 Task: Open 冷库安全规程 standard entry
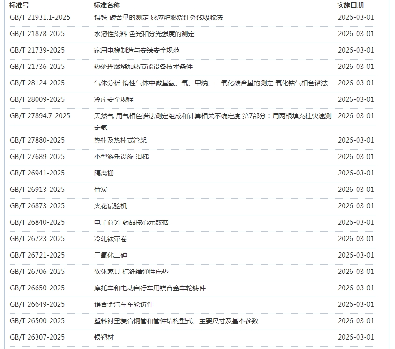(114, 99)
